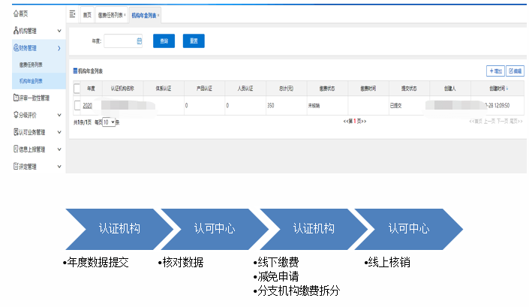Switch to the 缴费任务列表 tab

(110, 15)
